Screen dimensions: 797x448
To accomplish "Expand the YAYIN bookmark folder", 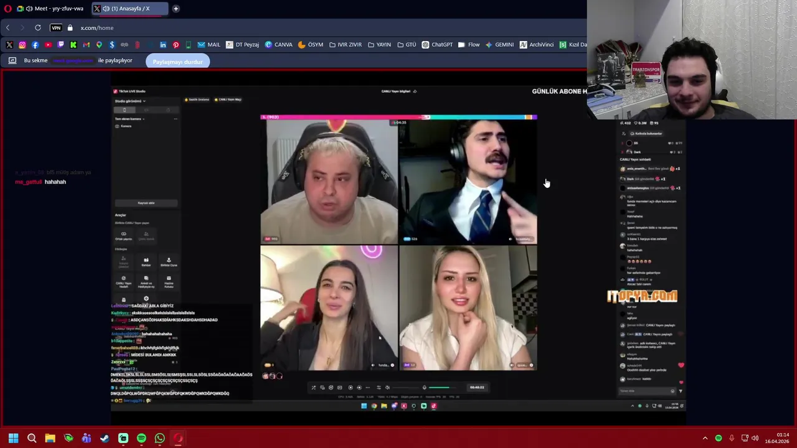I will click(x=379, y=45).
